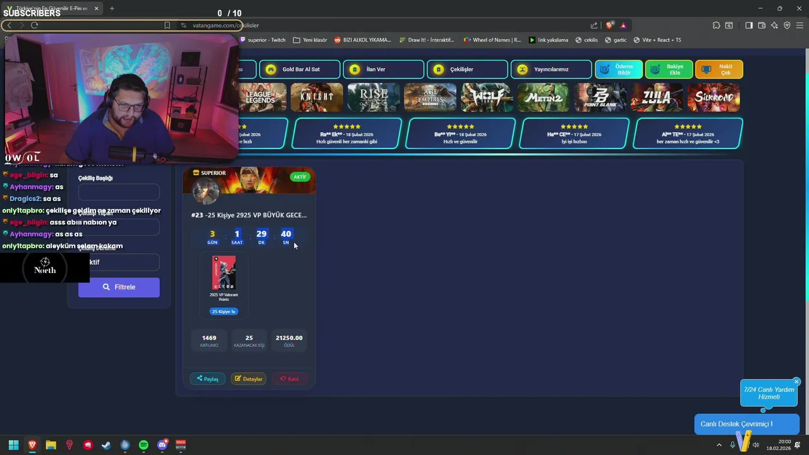This screenshot has width=809, height=455.
Task: Open the Canlı Destek Çevrimiçi chat button
Action: tap(746, 424)
